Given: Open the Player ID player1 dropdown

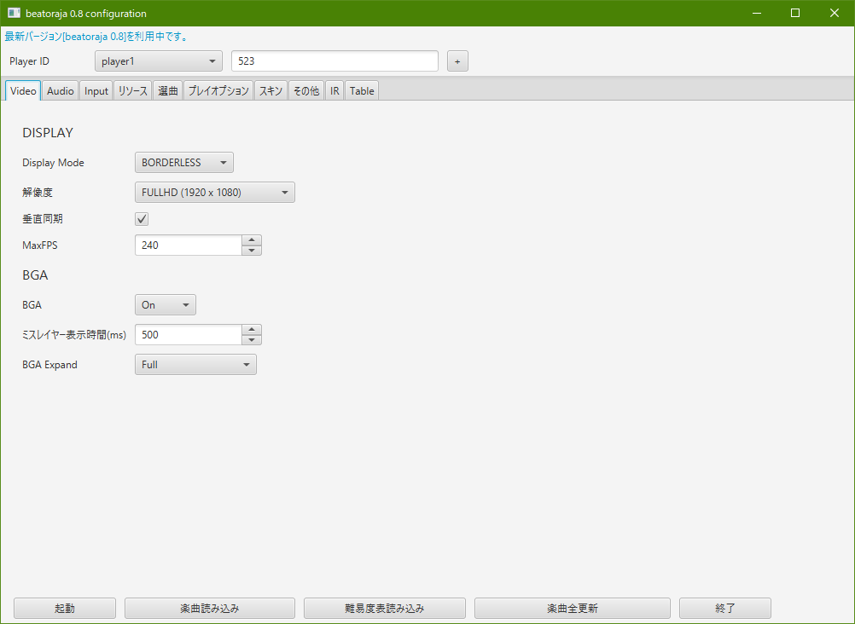Looking at the screenshot, I should (159, 61).
